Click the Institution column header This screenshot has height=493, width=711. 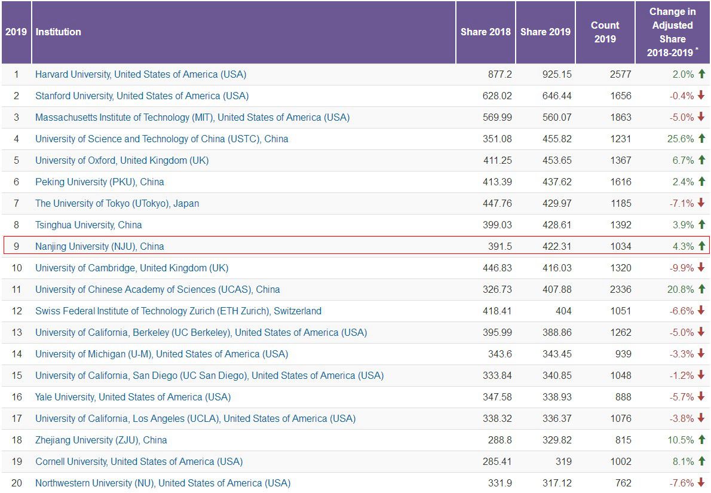pyautogui.click(x=59, y=32)
